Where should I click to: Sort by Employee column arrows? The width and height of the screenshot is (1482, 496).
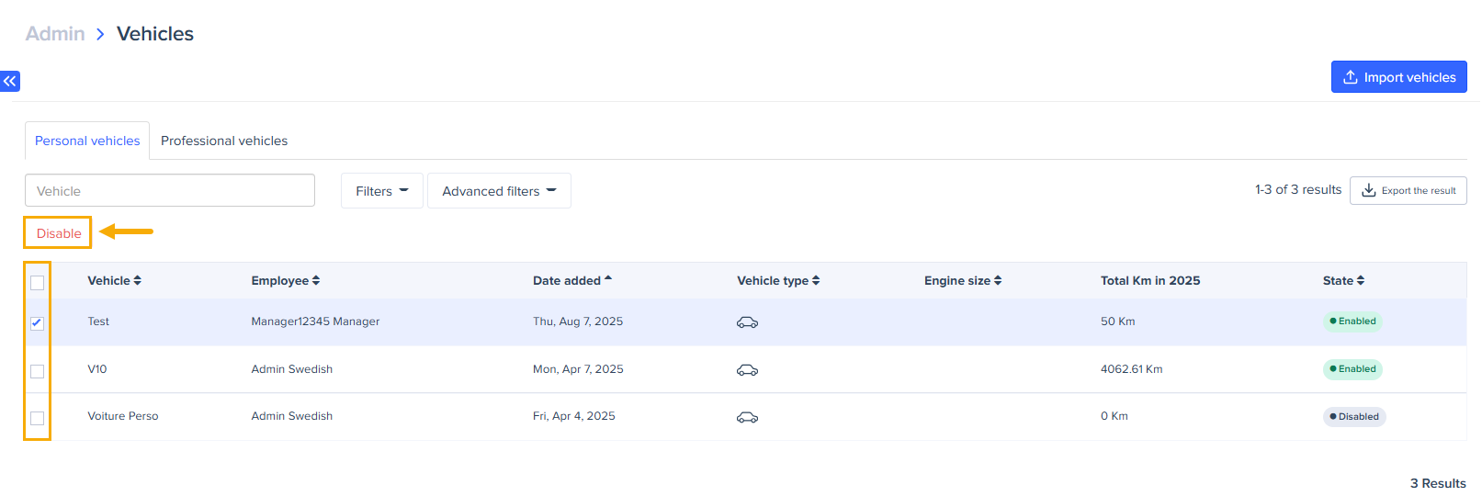(x=316, y=281)
